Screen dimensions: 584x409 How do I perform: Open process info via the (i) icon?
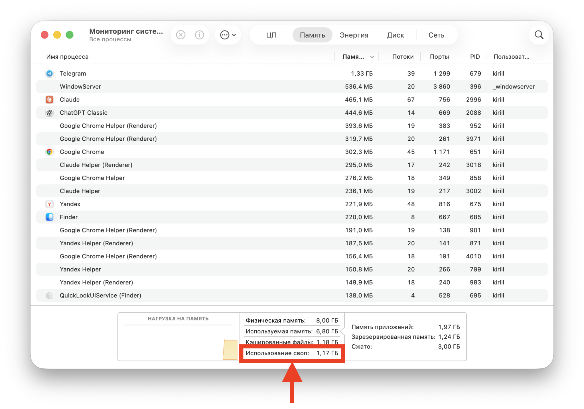199,35
